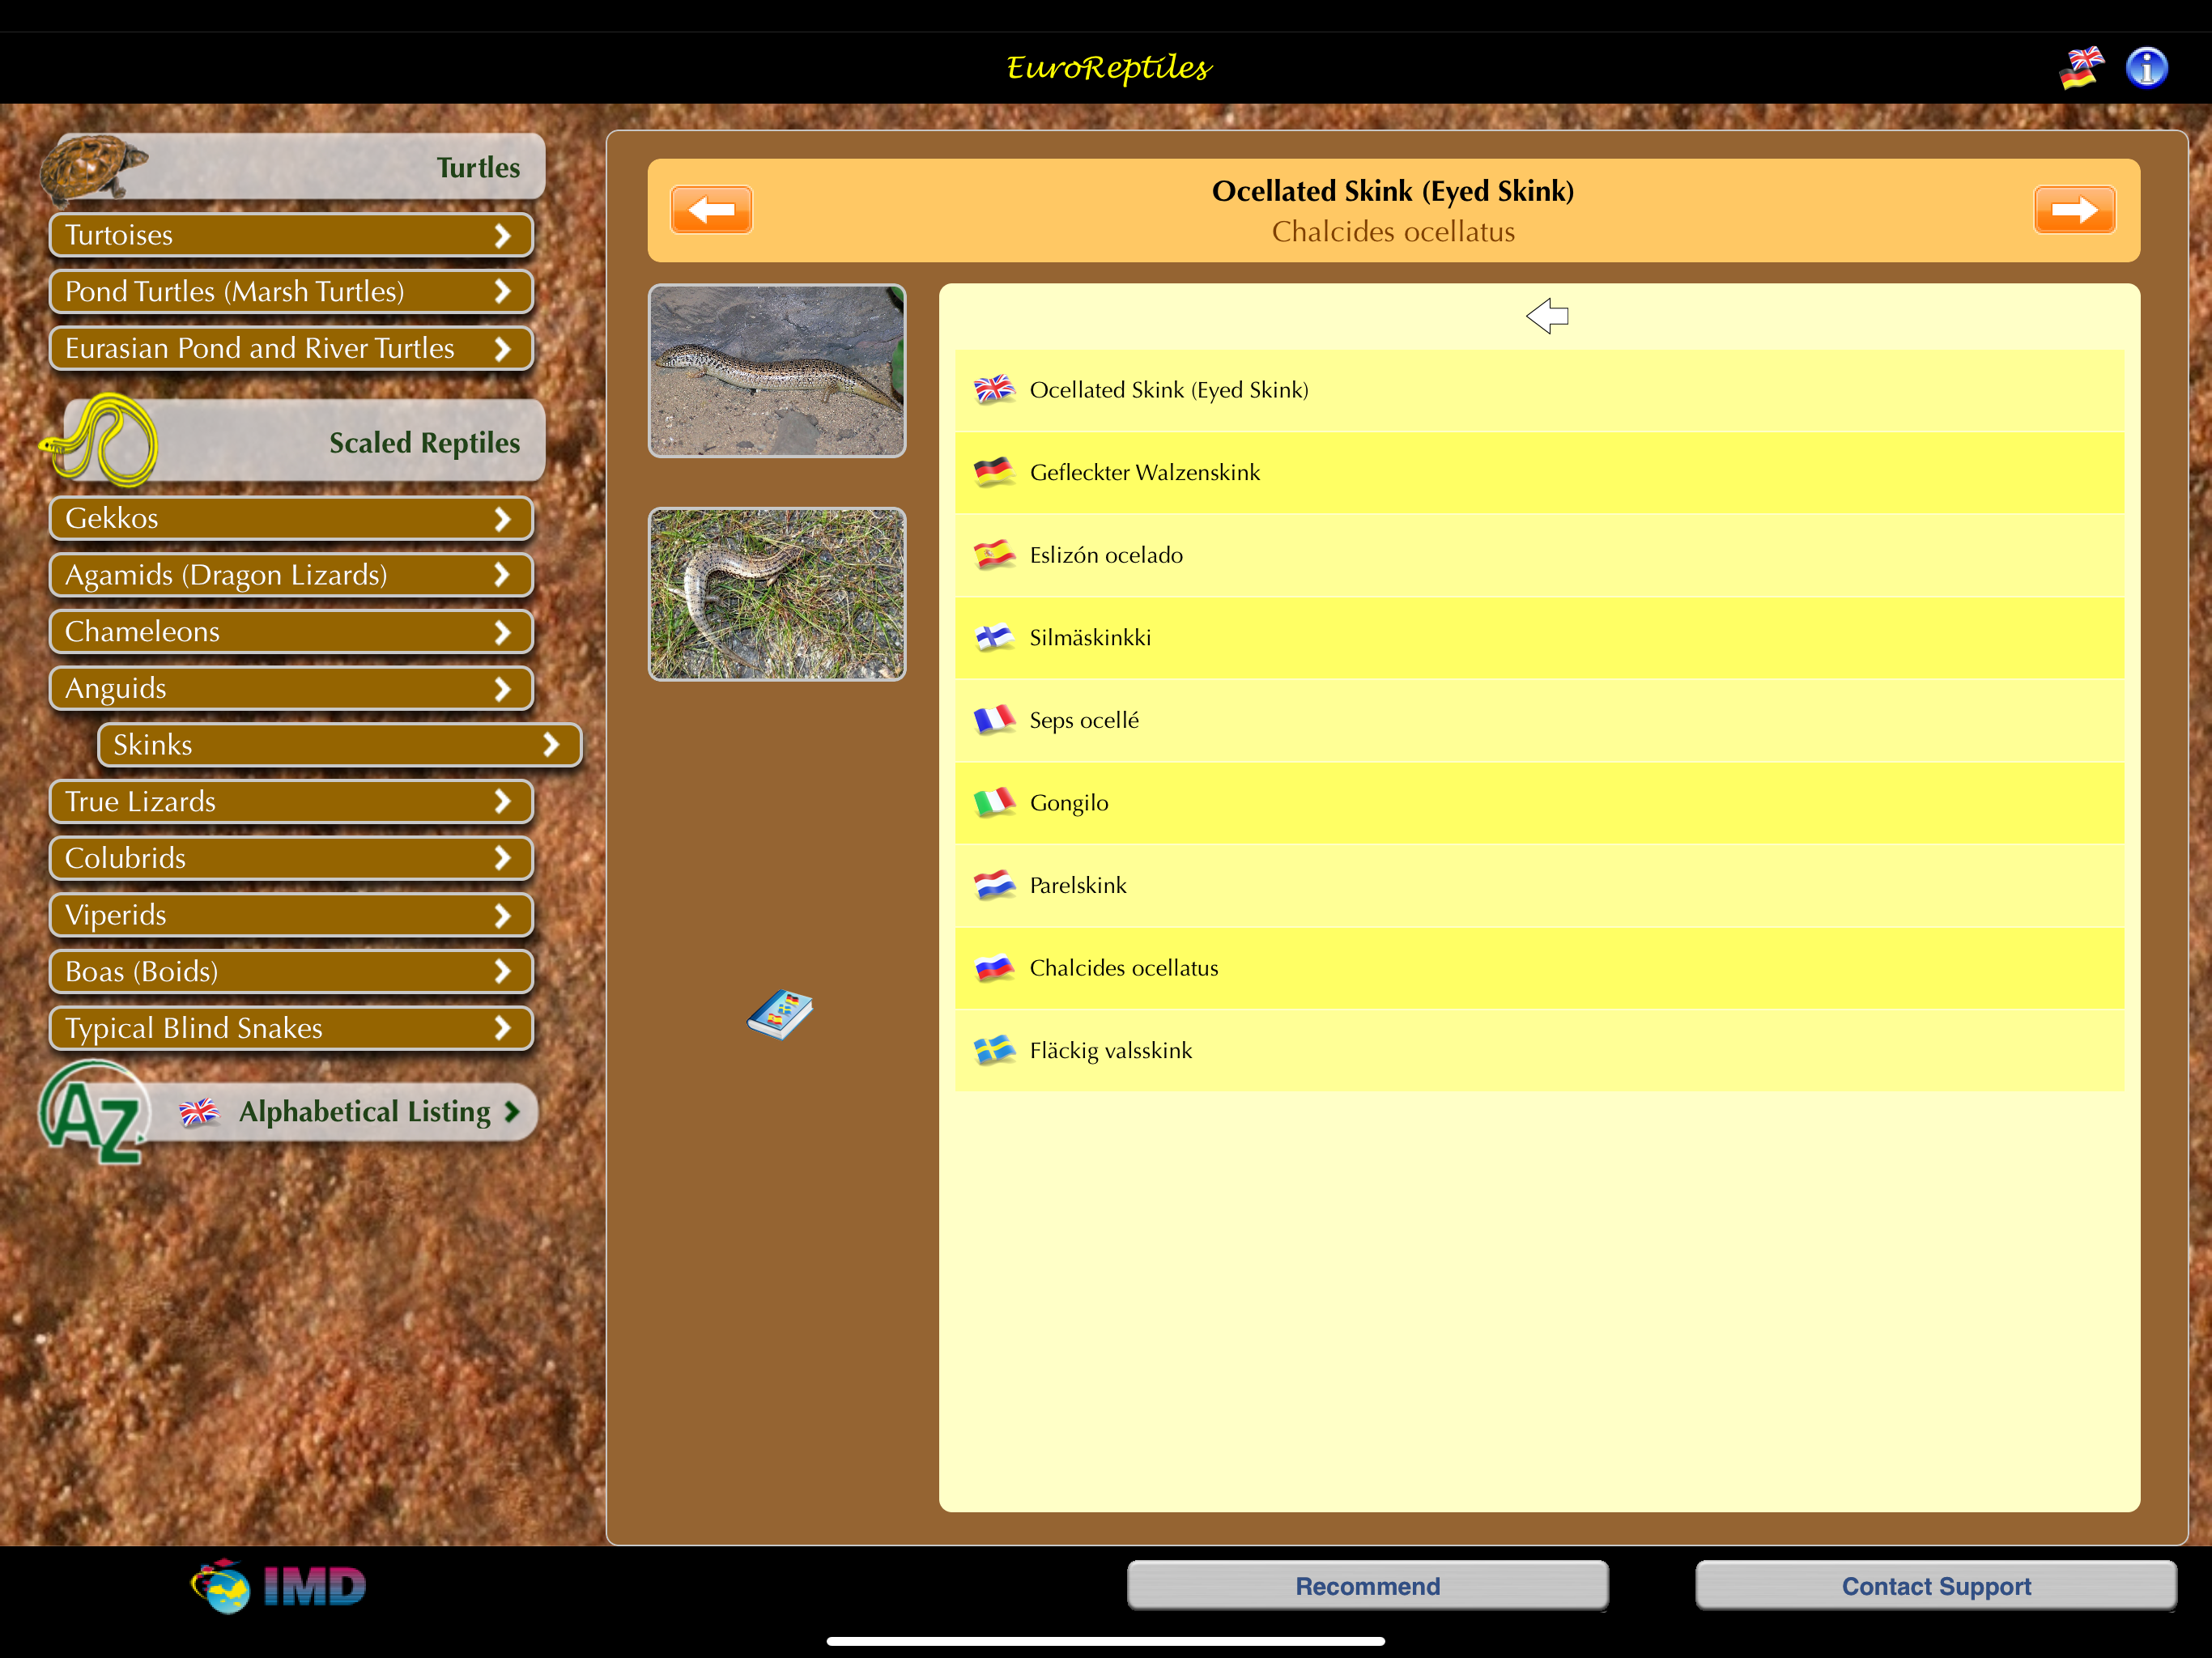Click the UK flag beside Ocellated Skink

[994, 389]
